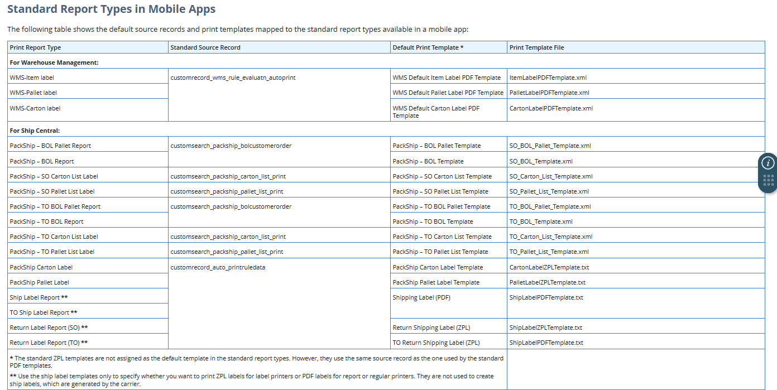Click the 'Print Template File' column header

(536, 47)
